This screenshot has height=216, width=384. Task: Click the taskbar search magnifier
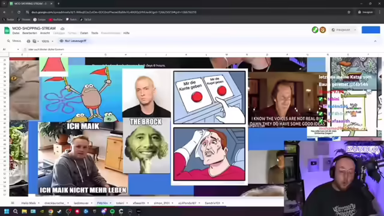click(16, 211)
